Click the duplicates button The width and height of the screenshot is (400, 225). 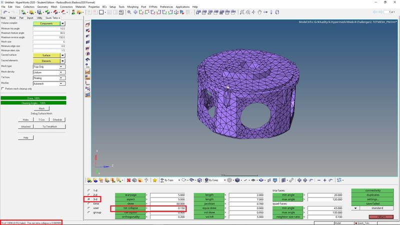click(372, 195)
